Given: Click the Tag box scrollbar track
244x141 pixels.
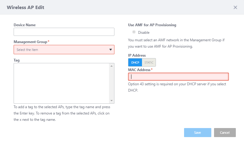Looking at the screenshot, I should (x=111, y=83).
